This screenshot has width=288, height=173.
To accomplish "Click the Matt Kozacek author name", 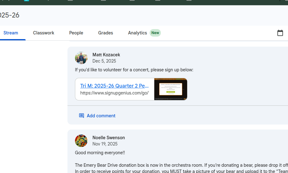I will tap(106, 55).
